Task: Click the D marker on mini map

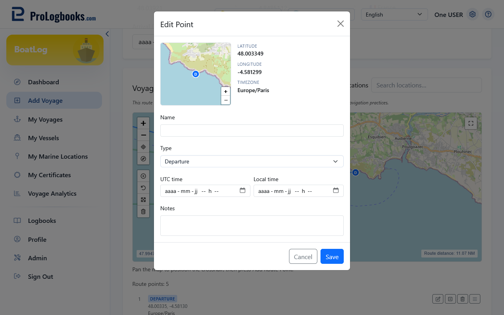Action: [195, 74]
